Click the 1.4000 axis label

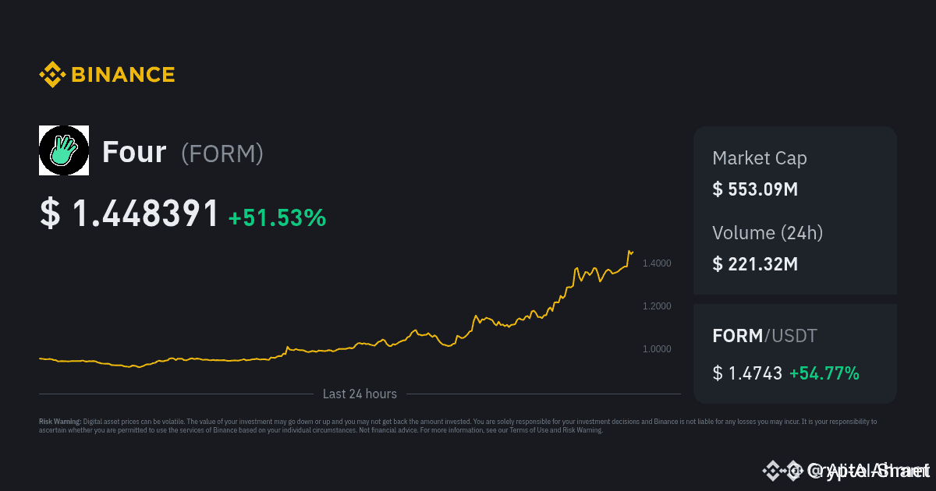coord(657,263)
